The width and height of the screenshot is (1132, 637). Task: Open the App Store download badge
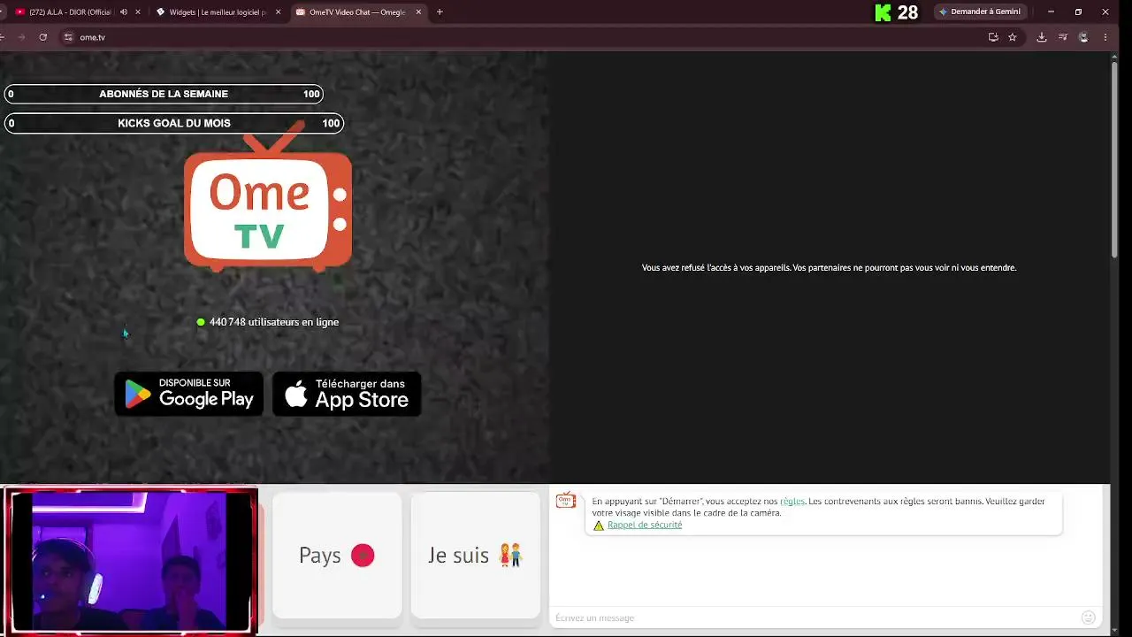[x=347, y=394]
